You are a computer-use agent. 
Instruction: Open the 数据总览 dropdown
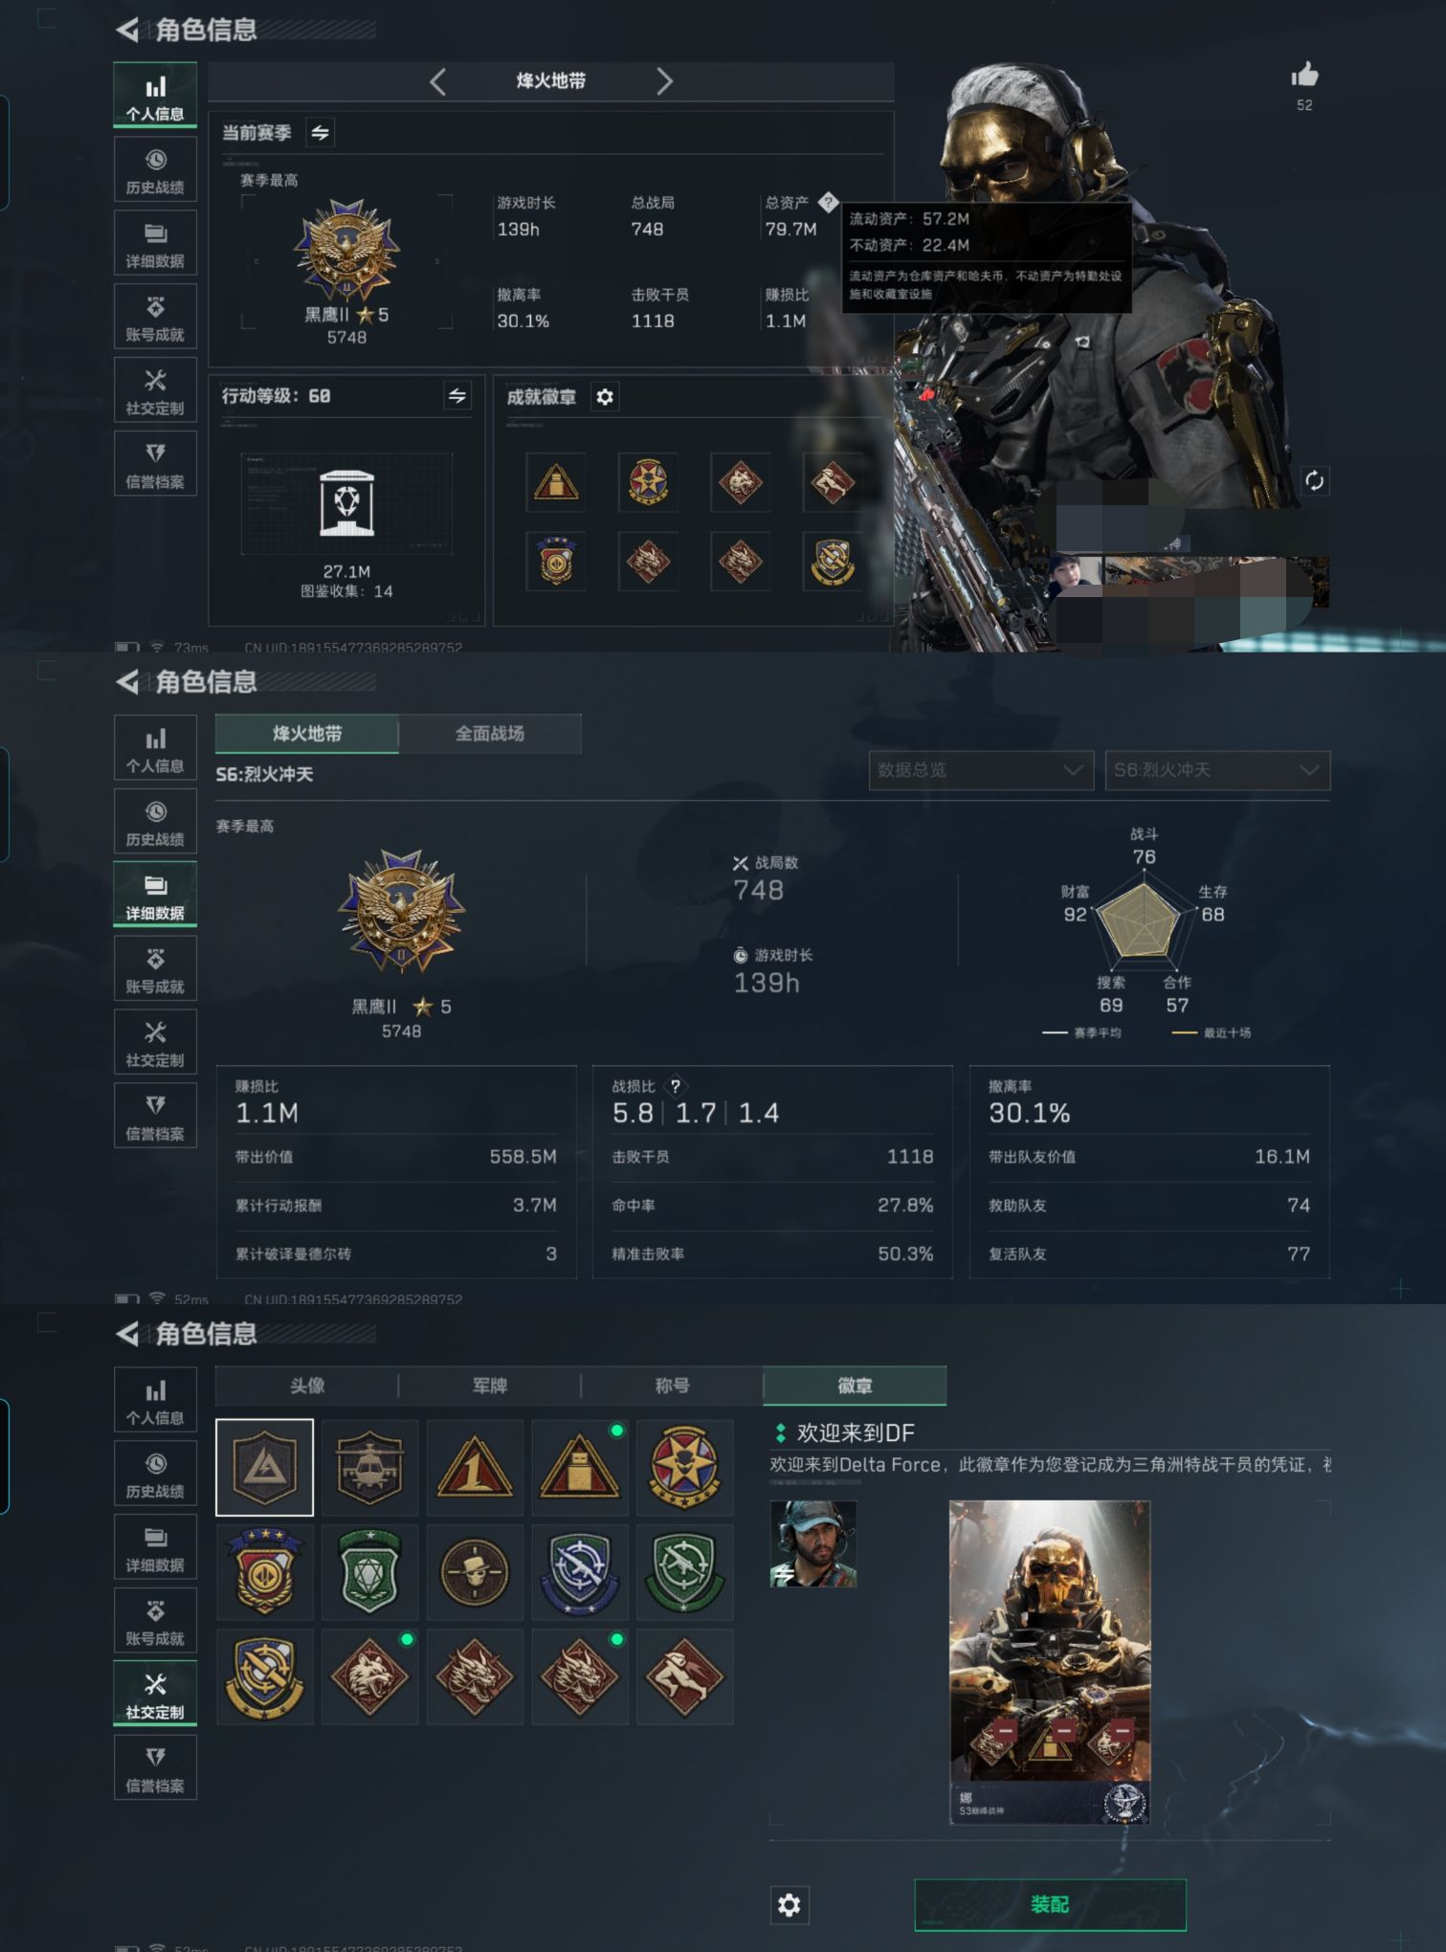coord(981,770)
